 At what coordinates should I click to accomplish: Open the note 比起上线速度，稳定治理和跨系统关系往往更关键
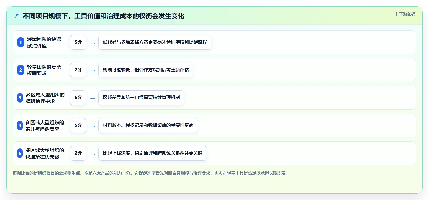[153, 153]
